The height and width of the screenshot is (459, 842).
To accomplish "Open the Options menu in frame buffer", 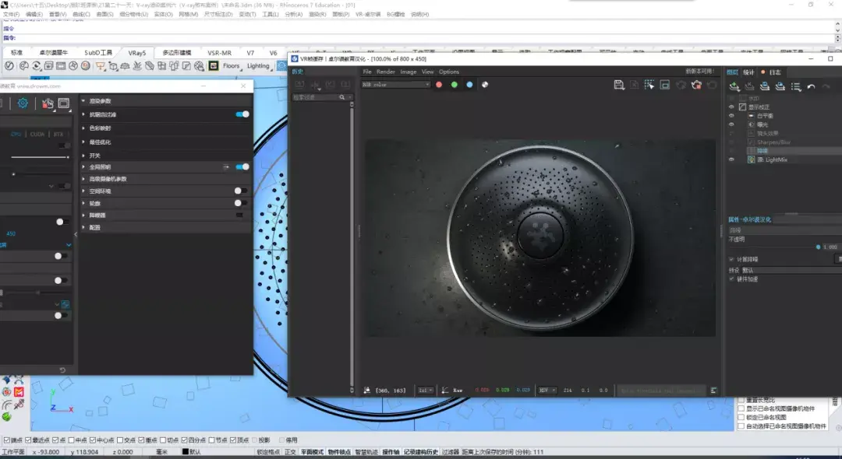I will click(x=449, y=72).
